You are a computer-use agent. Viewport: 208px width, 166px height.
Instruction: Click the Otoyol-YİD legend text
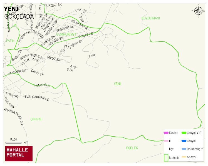(x=194, y=133)
